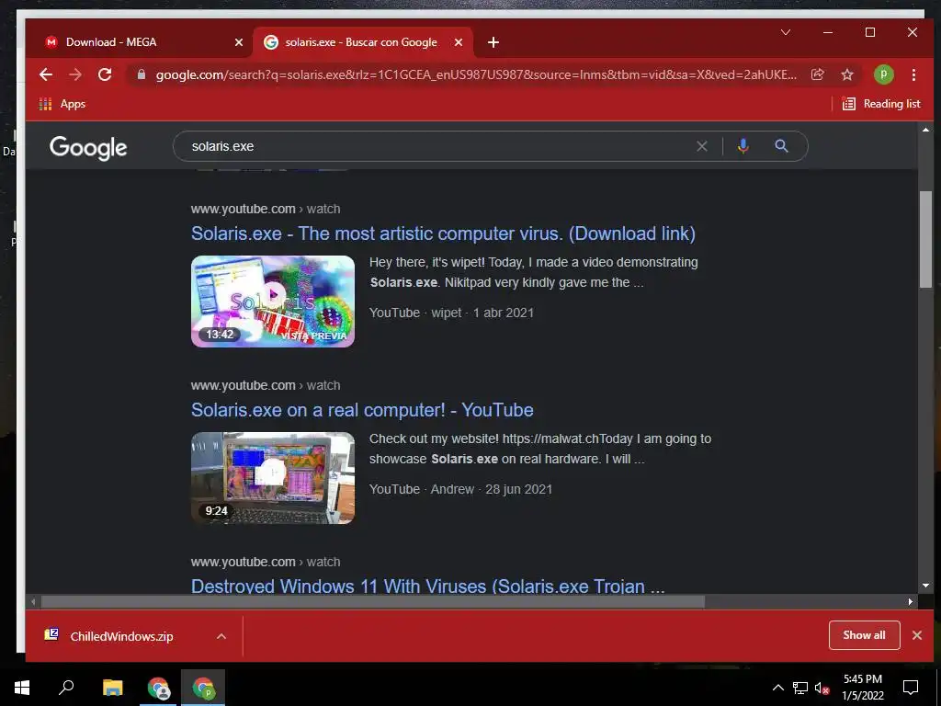The height and width of the screenshot is (706, 941).
Task: Play the 13:42 Solaris video thumbnail
Action: coord(272,302)
